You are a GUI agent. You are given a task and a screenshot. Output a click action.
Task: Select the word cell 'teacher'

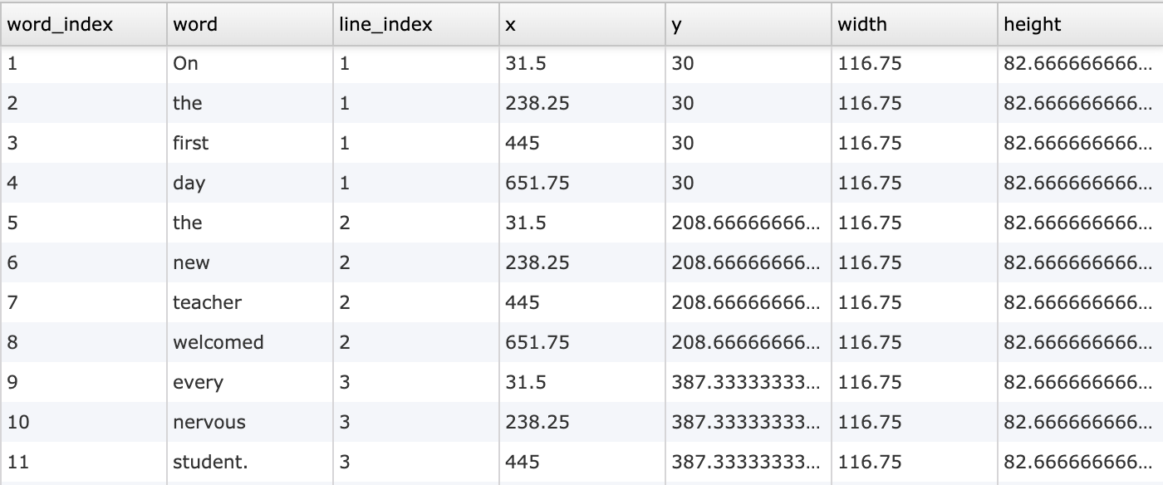(x=249, y=302)
